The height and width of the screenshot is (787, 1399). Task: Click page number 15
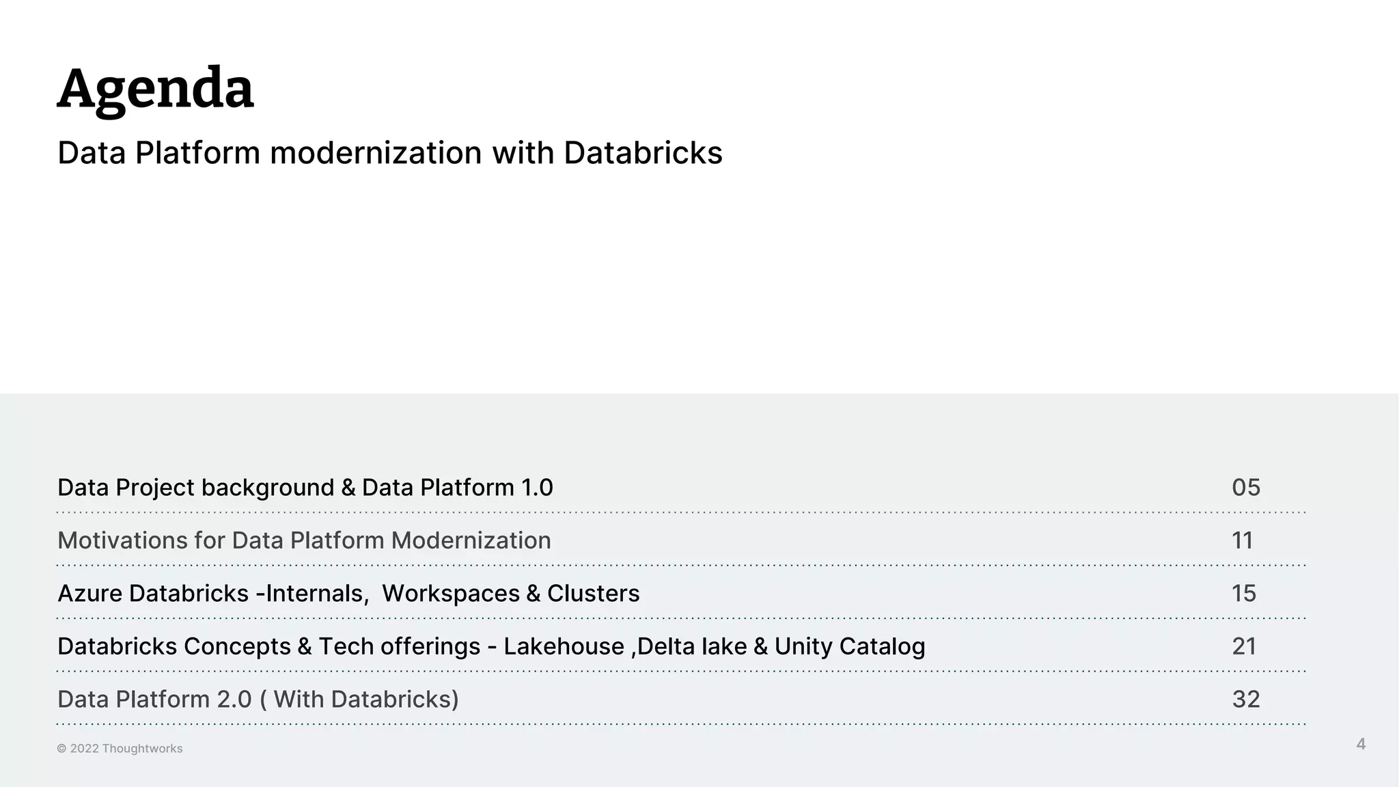(x=1244, y=593)
